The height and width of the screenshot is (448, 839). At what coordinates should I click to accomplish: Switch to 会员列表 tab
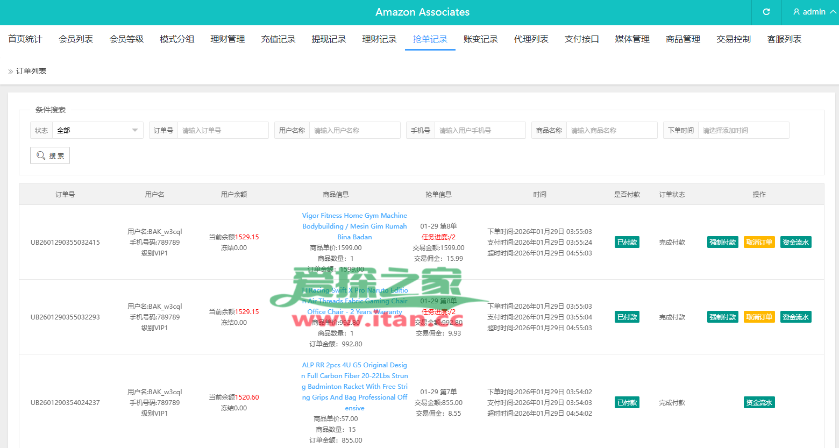(x=76, y=39)
